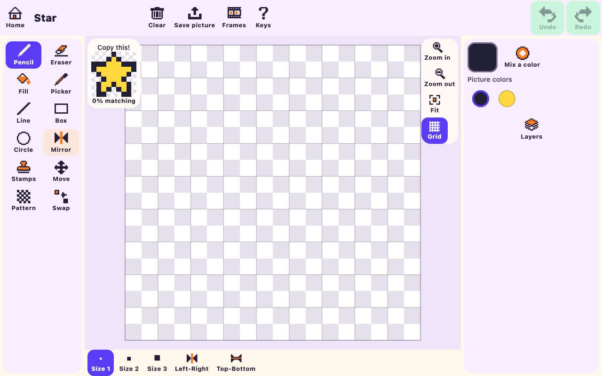The width and height of the screenshot is (602, 376).
Task: Select the Pencil tool
Action: tap(24, 55)
